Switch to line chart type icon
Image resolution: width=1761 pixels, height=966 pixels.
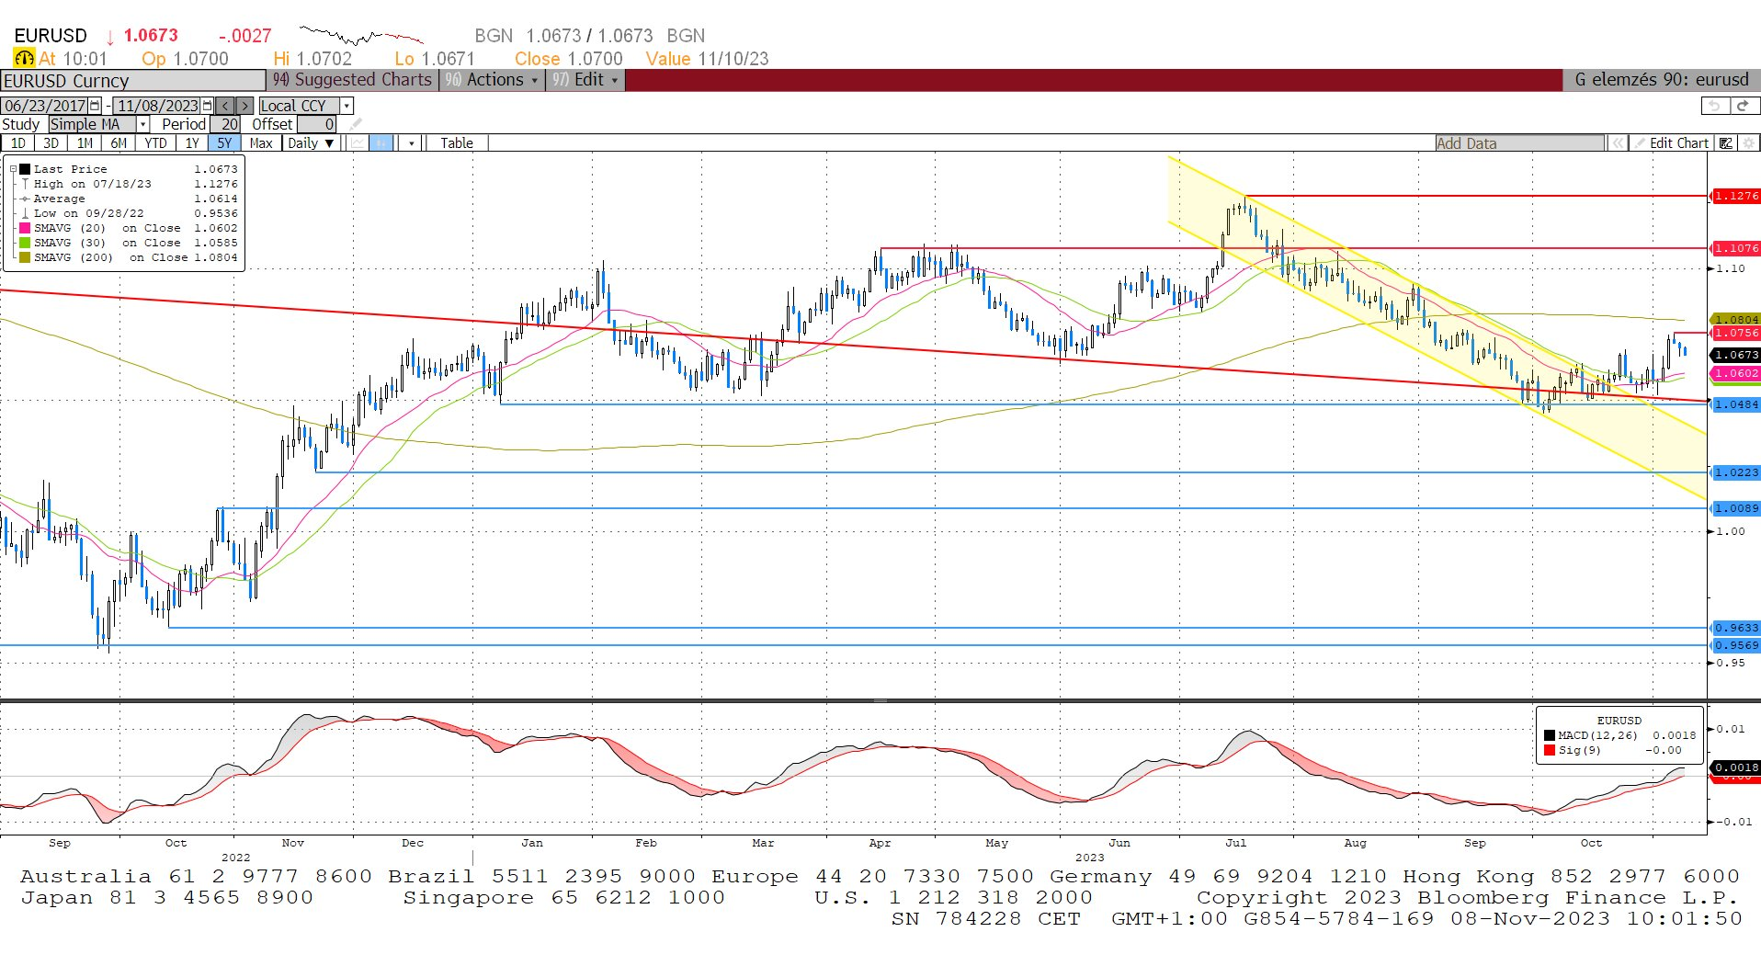click(358, 142)
